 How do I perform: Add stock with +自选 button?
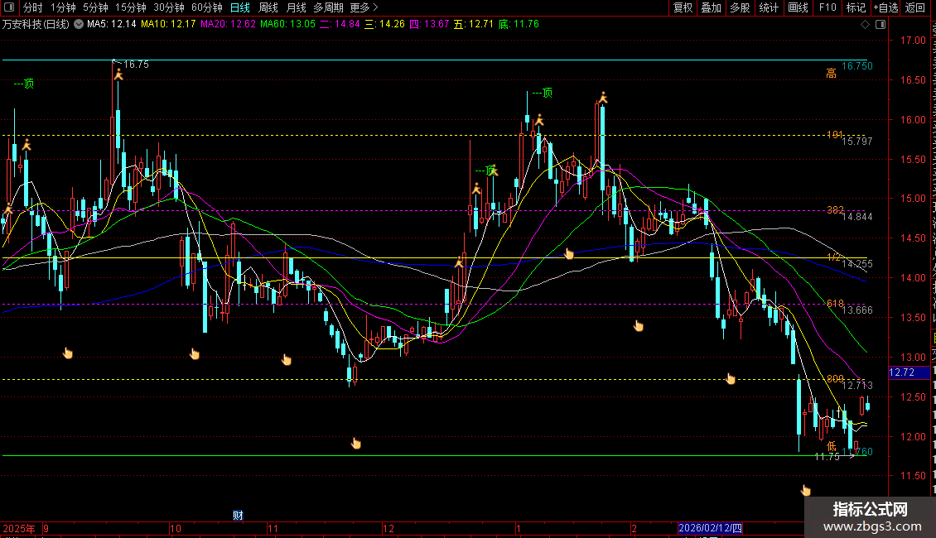(885, 7)
